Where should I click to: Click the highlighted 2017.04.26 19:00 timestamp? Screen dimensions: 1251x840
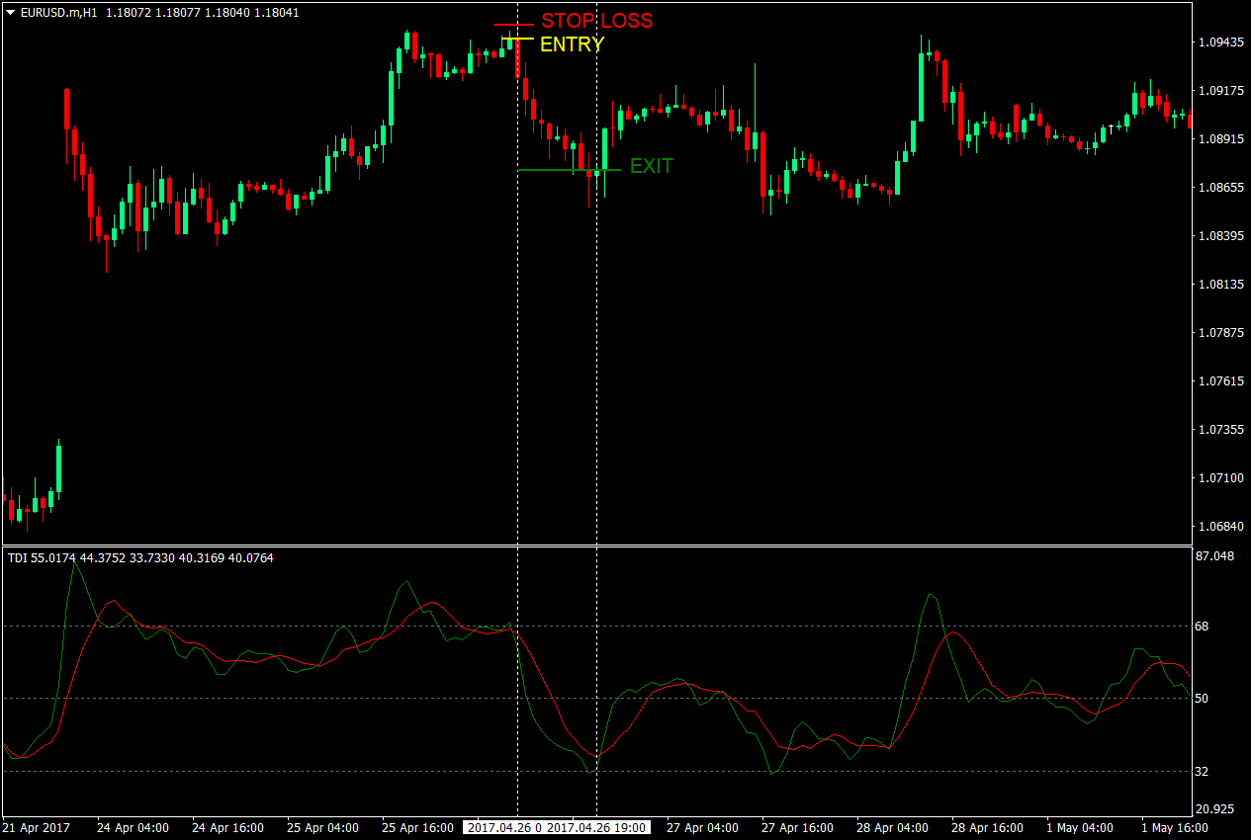tap(598, 828)
